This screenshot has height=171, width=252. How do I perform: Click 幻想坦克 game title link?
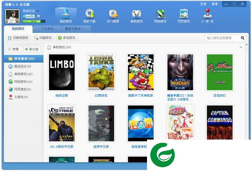(101, 96)
